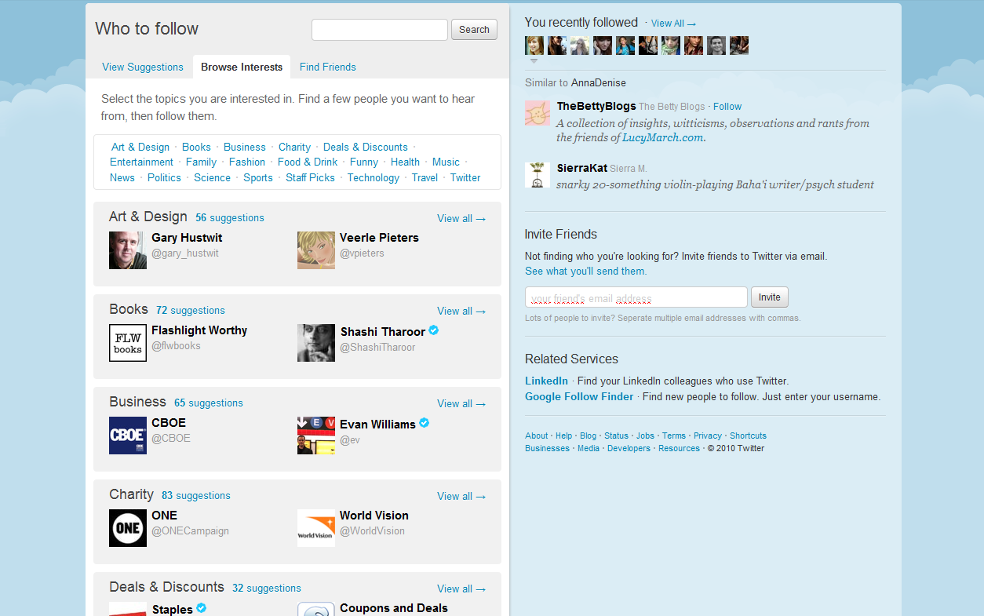Open the Shortcuts footer link
This screenshot has width=984, height=616.
click(748, 436)
